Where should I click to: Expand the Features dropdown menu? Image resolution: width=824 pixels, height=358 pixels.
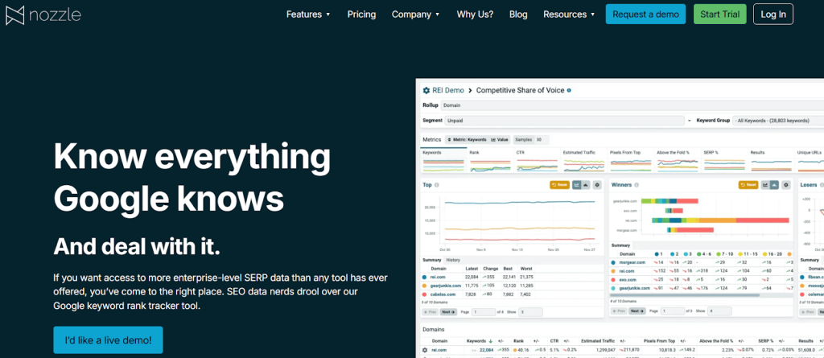tap(308, 14)
